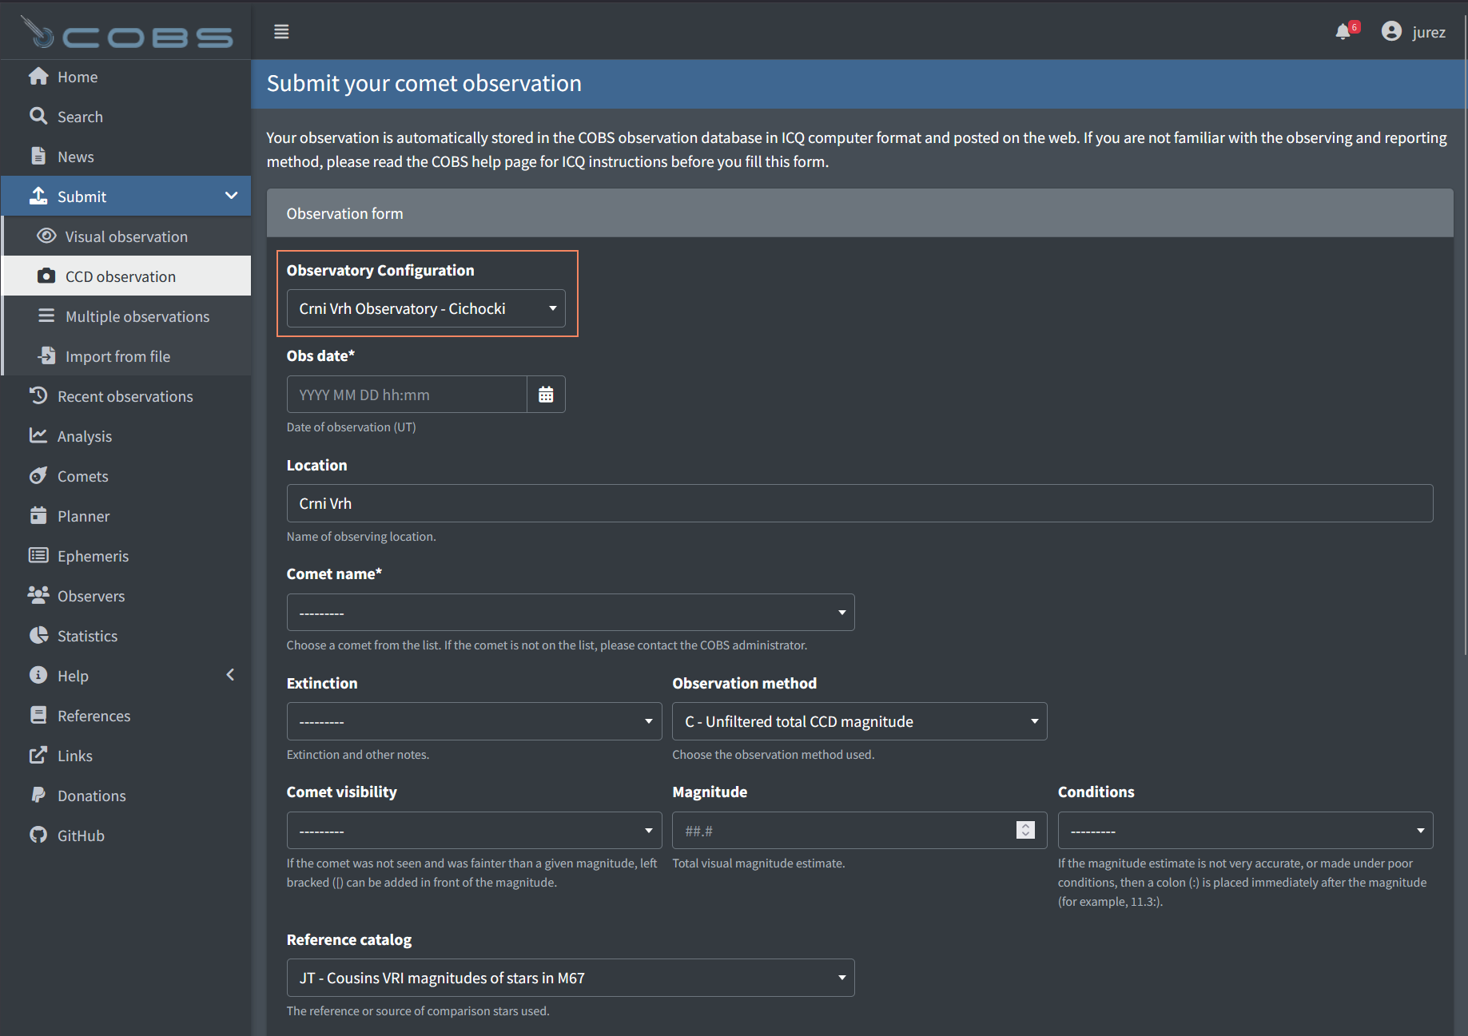Open the Reference catalog dropdown
This screenshot has width=1468, height=1036.
[570, 978]
